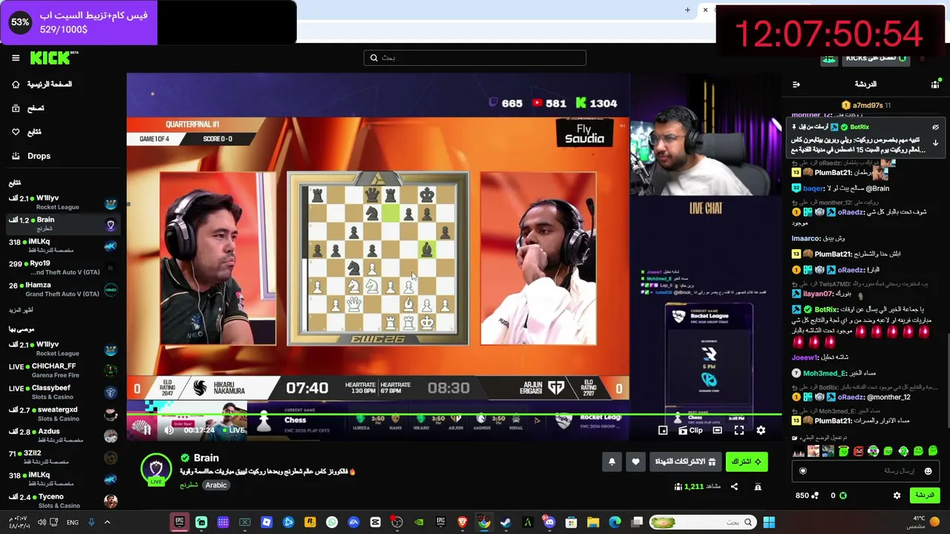This screenshot has height=534, width=950.
Task: Open Rockstar Games launcher in taskbar
Action: tap(309, 522)
